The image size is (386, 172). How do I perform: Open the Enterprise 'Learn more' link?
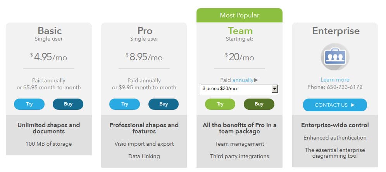coord(335,80)
